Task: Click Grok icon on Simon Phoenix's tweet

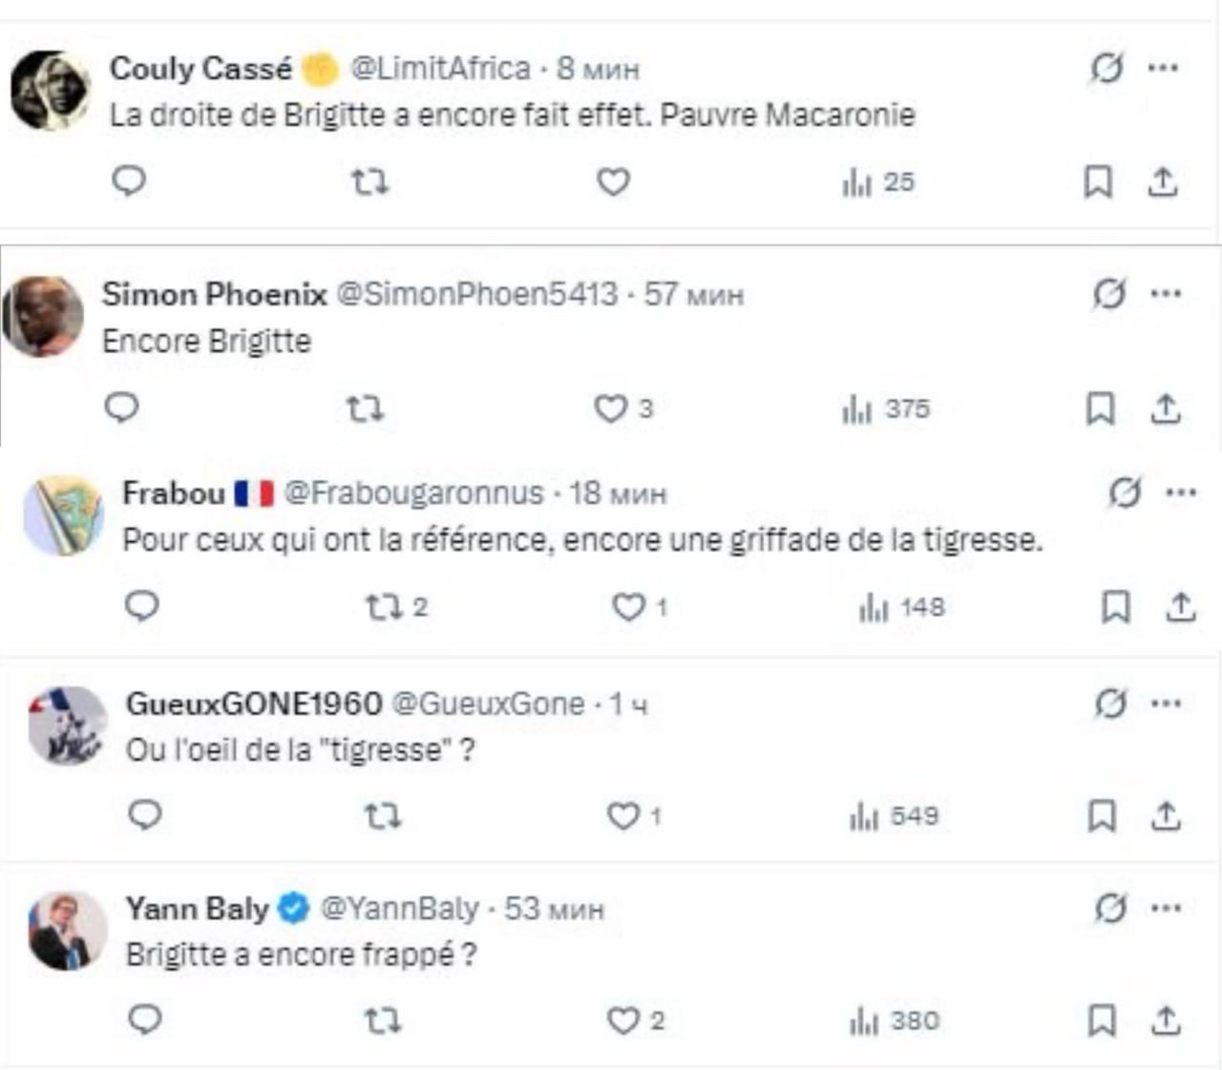Action: coord(1108,294)
